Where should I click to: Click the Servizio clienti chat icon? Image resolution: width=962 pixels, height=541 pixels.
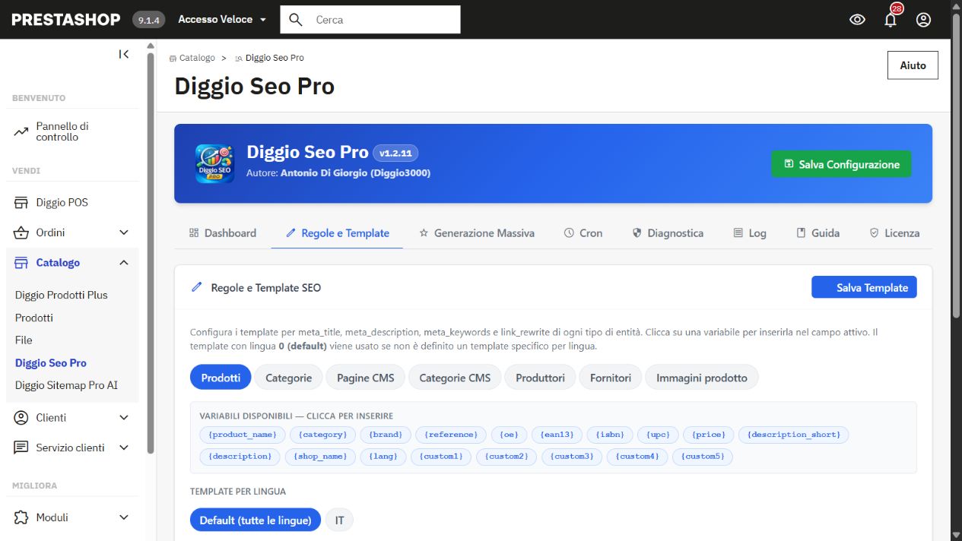pos(21,448)
